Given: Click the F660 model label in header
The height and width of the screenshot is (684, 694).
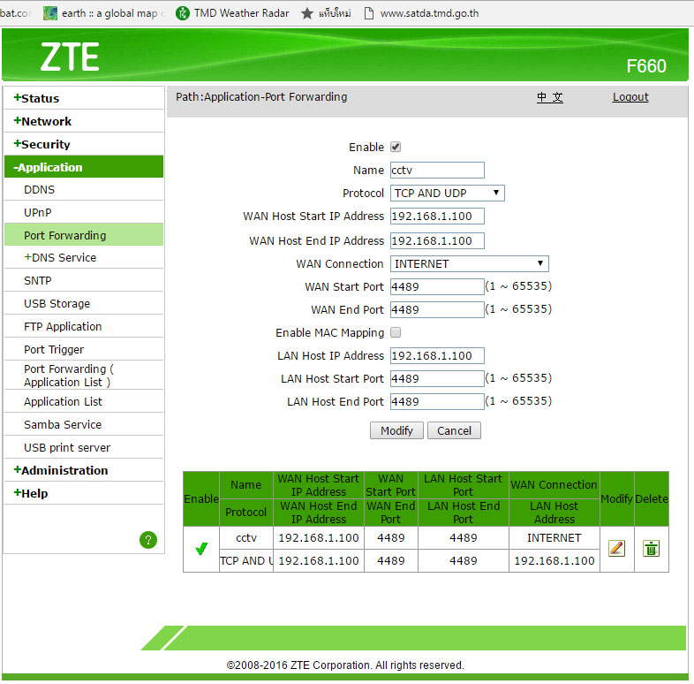Looking at the screenshot, I should click(x=646, y=66).
